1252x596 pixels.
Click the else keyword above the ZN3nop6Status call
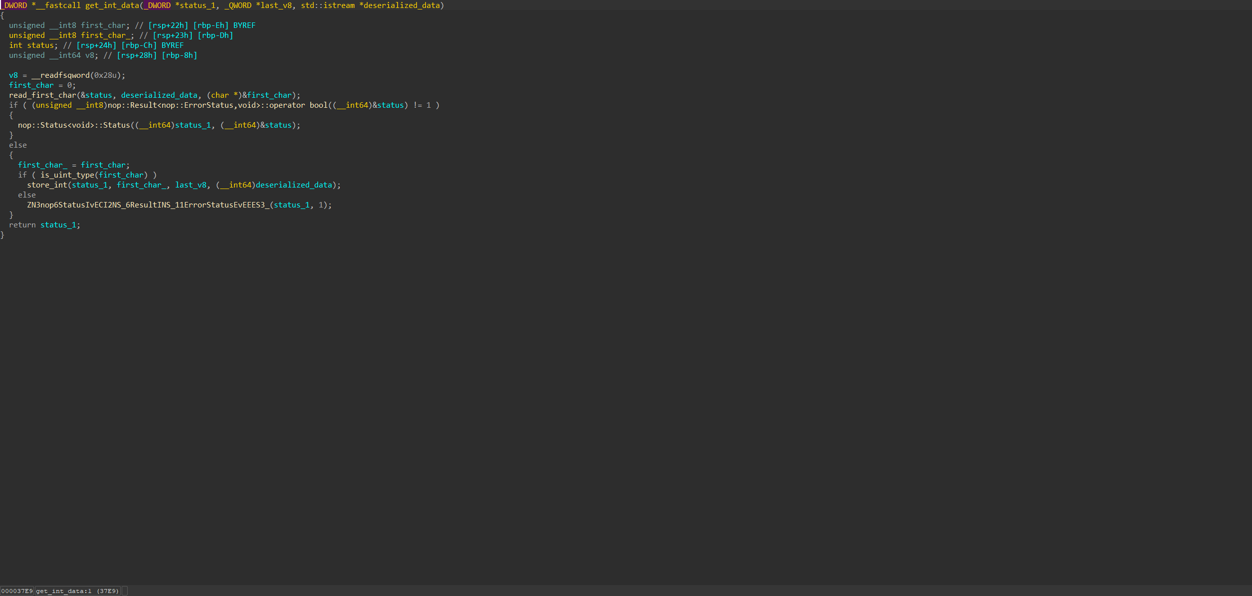click(27, 195)
